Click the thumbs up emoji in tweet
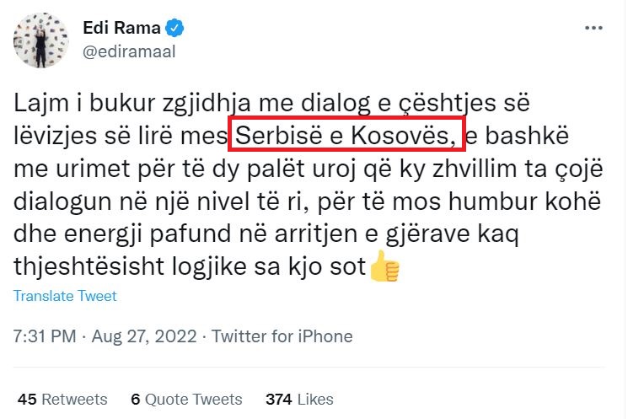This screenshot has width=644, height=419. pyautogui.click(x=384, y=267)
